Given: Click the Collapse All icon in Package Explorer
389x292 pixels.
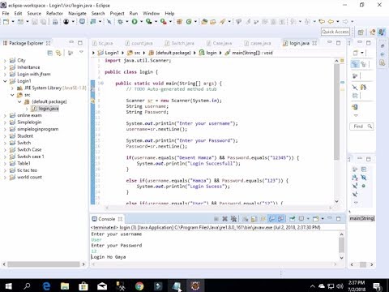Looking at the screenshot, I should (49, 53).
